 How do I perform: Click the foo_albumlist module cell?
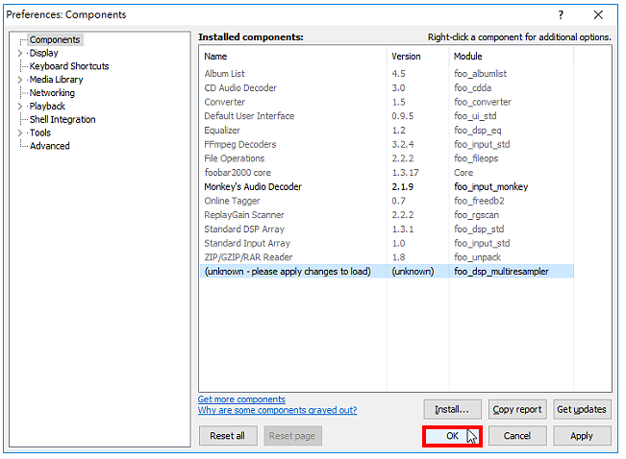pos(480,74)
